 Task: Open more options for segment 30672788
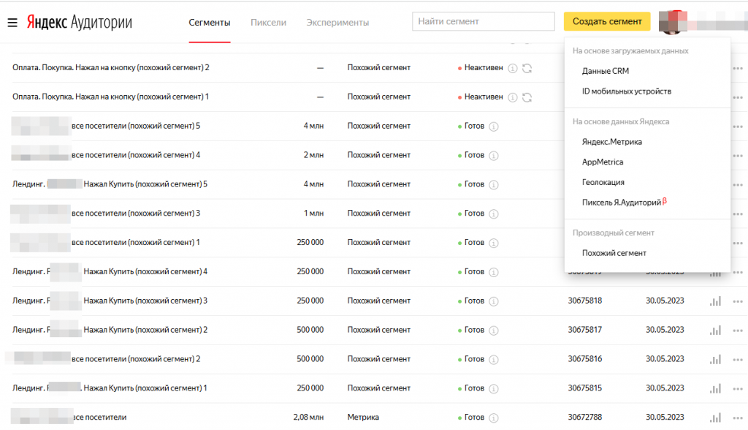click(x=738, y=418)
